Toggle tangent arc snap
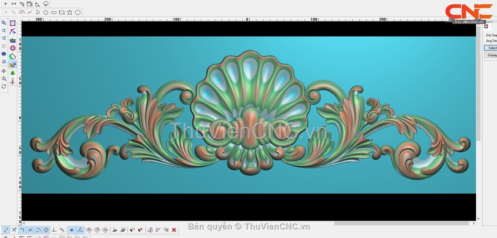Image resolution: width=497 pixels, height=238 pixels. (38, 230)
